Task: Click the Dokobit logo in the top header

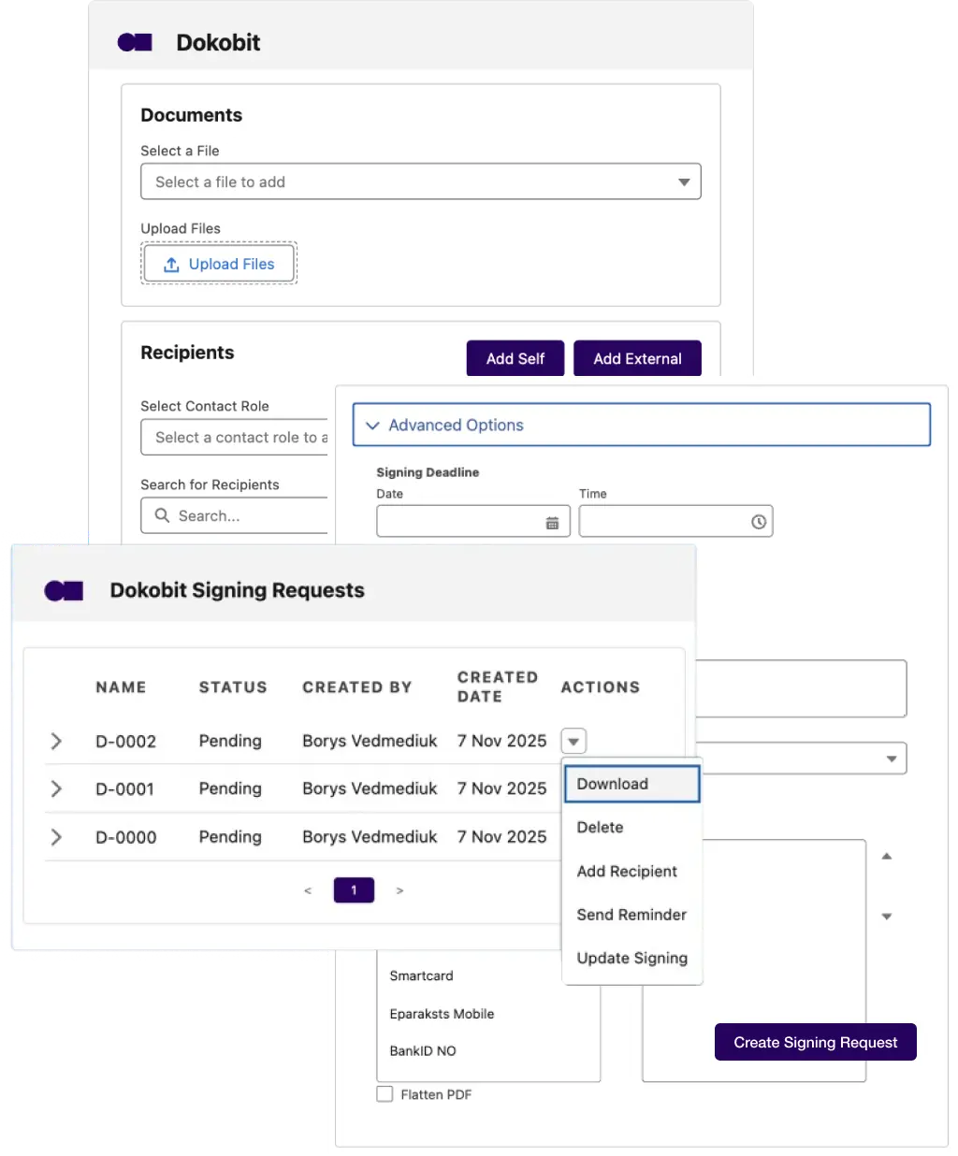Action: pyautogui.click(x=135, y=42)
